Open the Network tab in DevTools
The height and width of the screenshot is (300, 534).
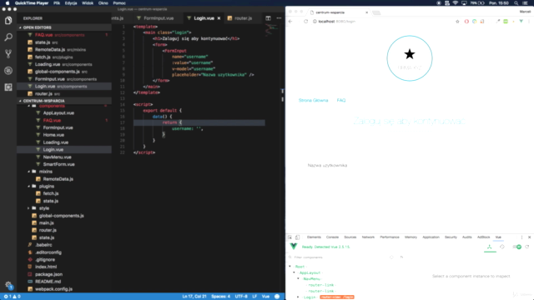368,237
